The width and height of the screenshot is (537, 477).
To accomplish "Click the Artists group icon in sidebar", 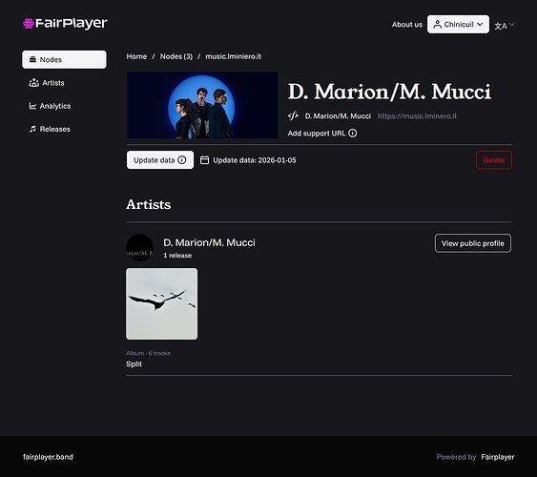I will [33, 83].
